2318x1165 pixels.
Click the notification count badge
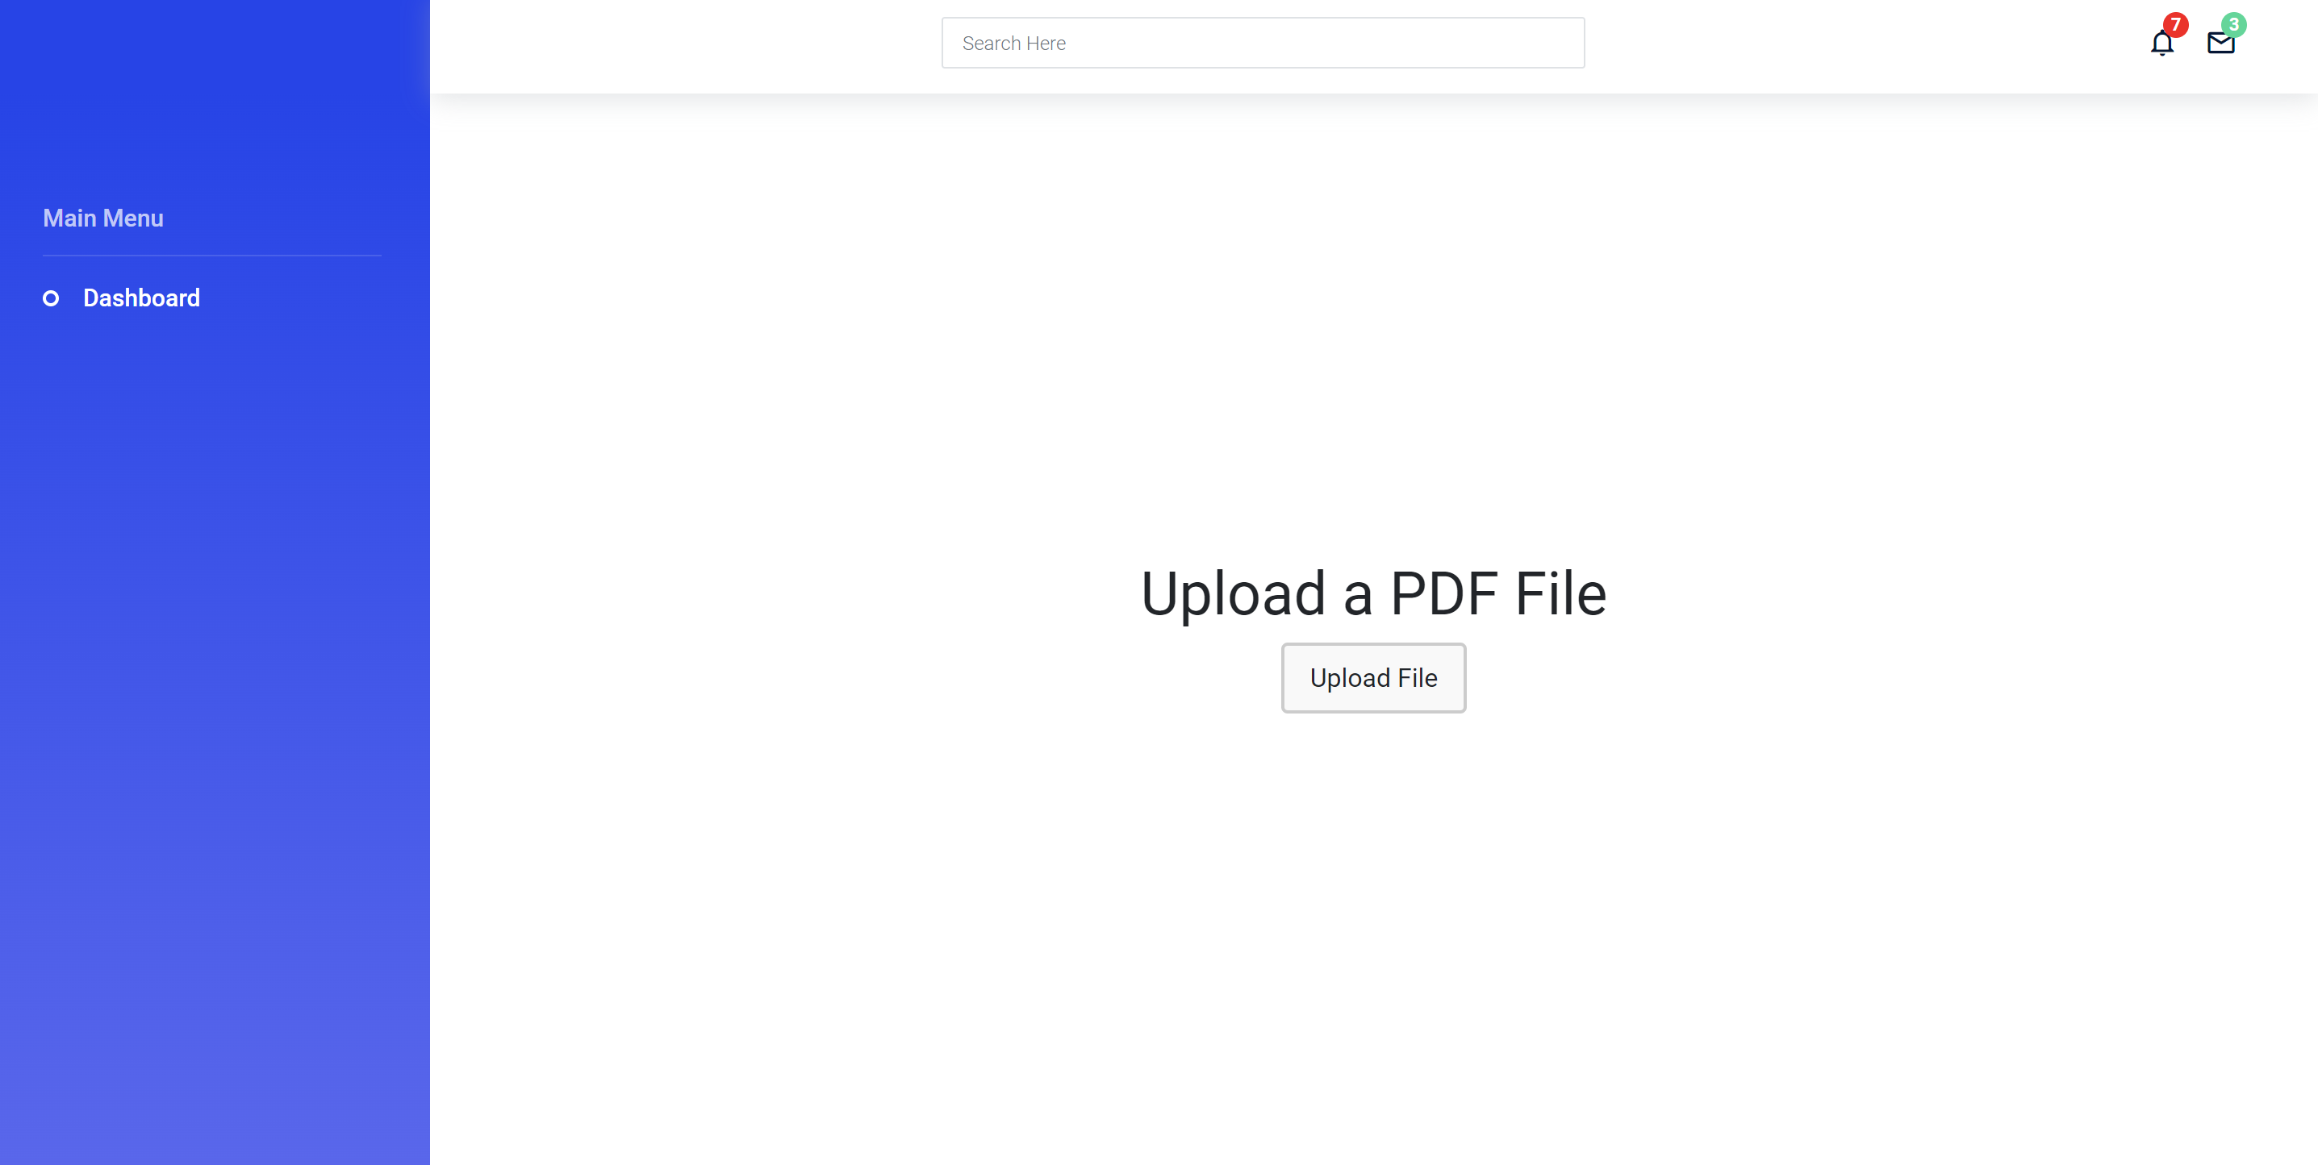tap(2175, 24)
